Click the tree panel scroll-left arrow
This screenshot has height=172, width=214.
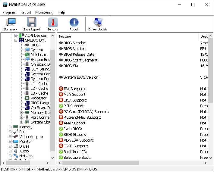point(3,163)
